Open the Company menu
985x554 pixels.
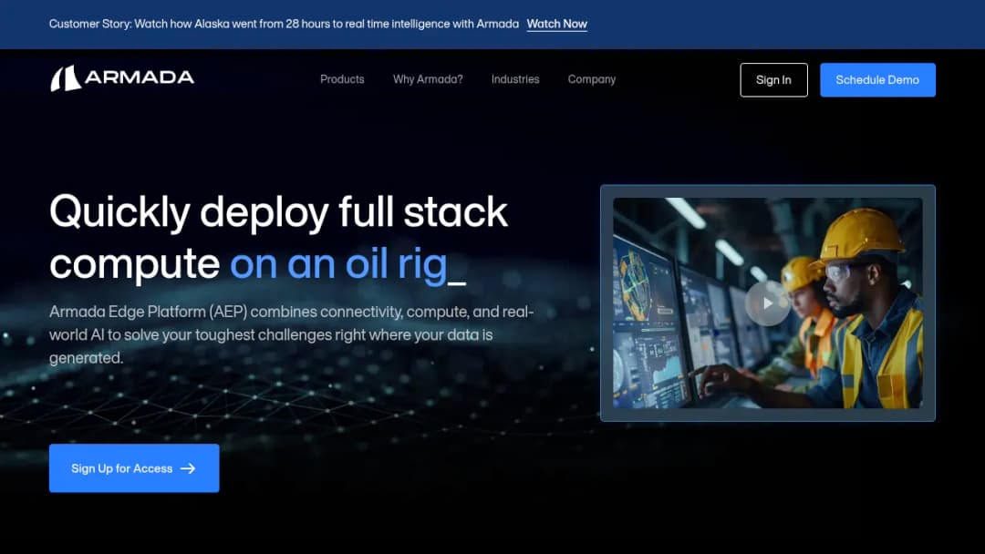(592, 79)
